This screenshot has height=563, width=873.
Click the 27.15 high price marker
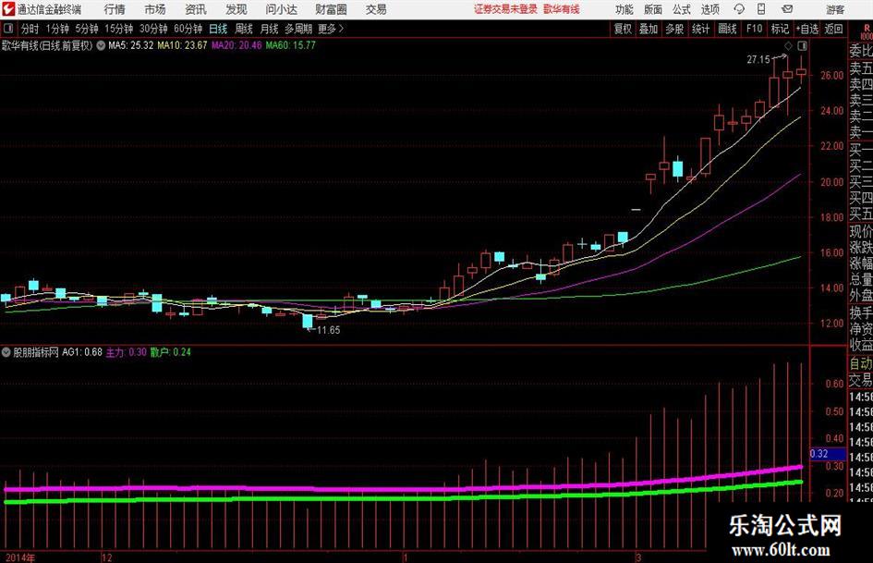(758, 60)
